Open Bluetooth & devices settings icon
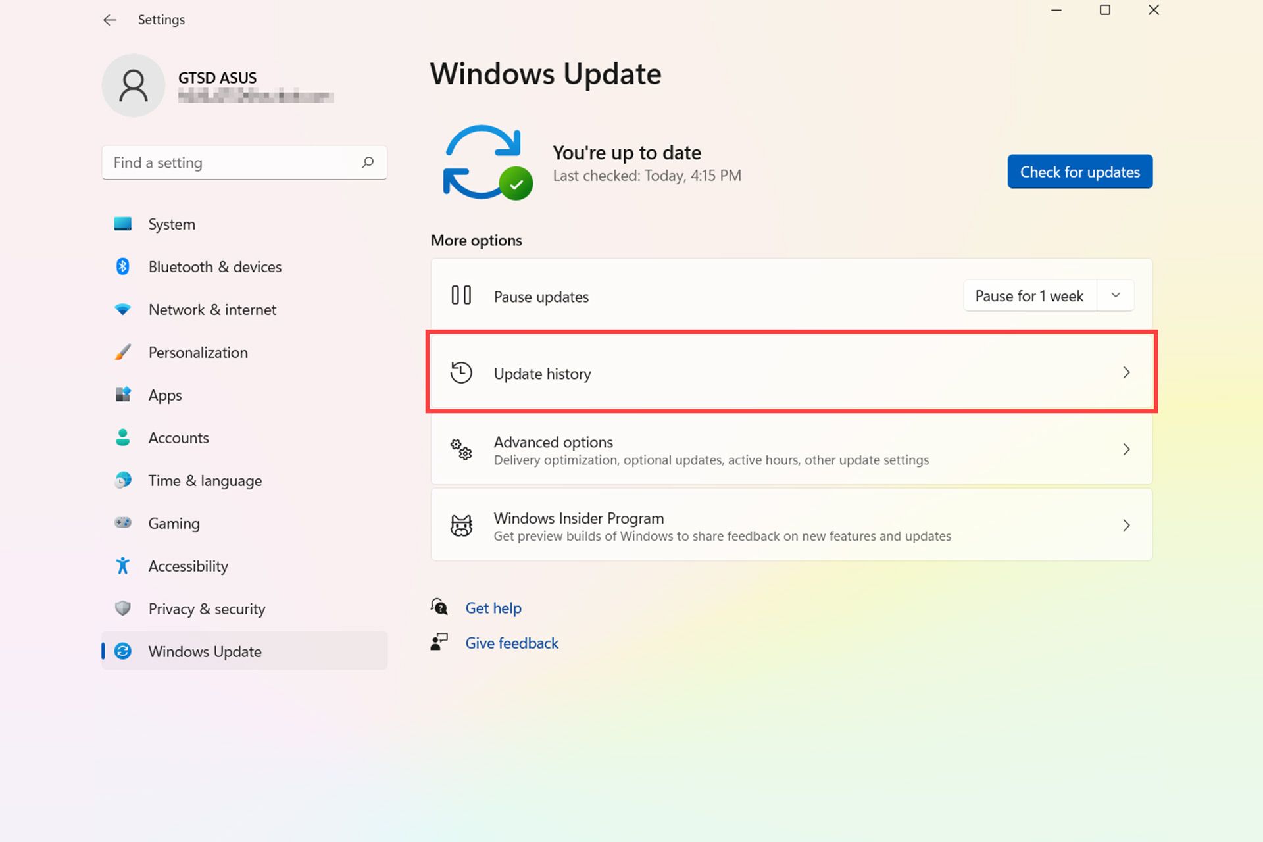 [x=122, y=266]
